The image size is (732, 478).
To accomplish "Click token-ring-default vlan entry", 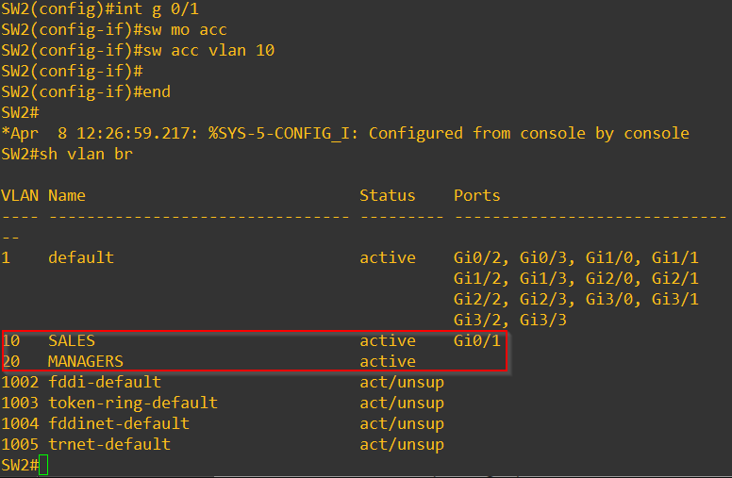I will [x=133, y=403].
